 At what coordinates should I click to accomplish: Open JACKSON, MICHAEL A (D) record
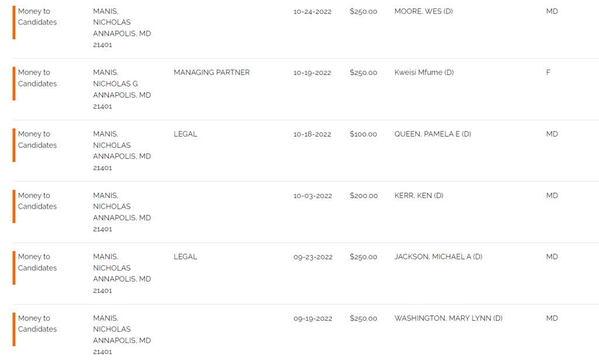(x=438, y=257)
